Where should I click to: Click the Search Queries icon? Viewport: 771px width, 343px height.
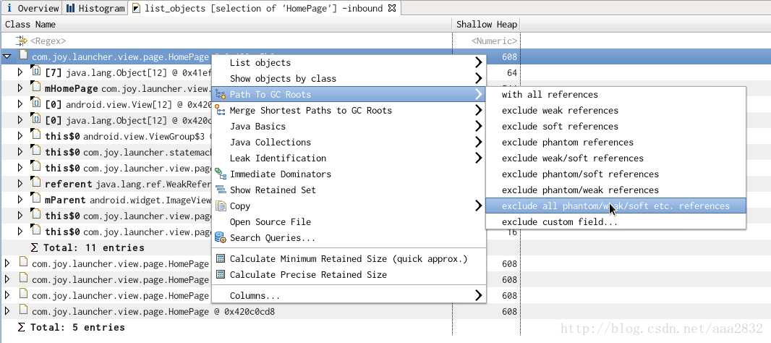[x=221, y=237]
